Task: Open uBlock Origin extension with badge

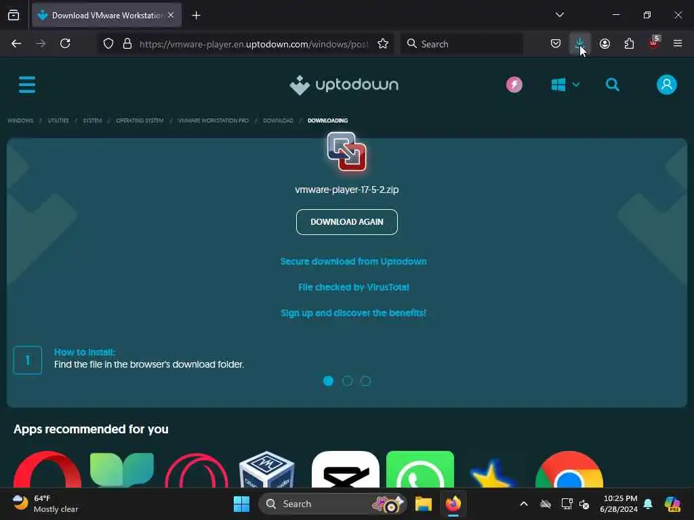Action: point(654,43)
